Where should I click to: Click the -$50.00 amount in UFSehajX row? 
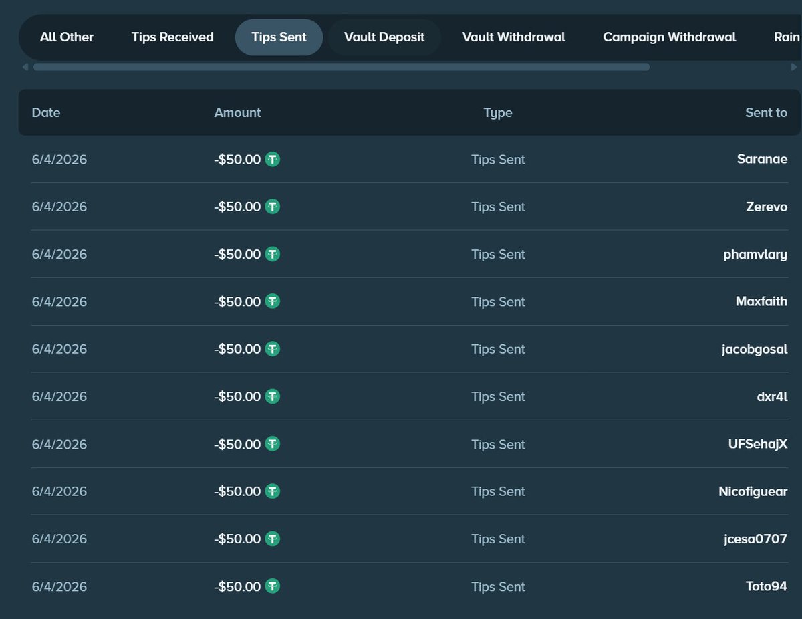pyautogui.click(x=237, y=444)
